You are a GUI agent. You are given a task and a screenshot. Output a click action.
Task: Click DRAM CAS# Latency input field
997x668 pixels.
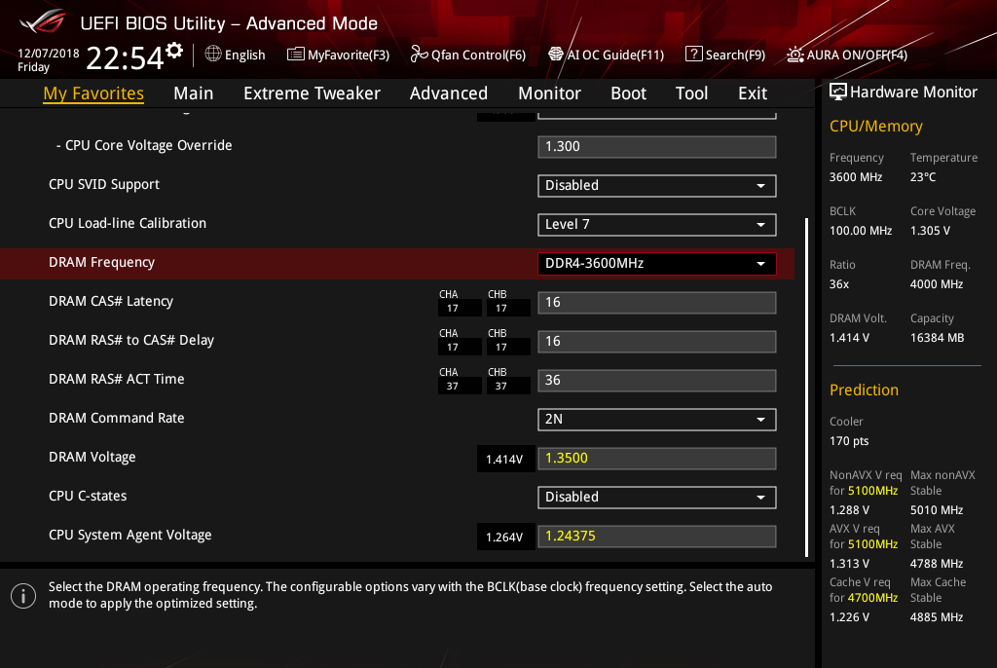click(x=657, y=303)
